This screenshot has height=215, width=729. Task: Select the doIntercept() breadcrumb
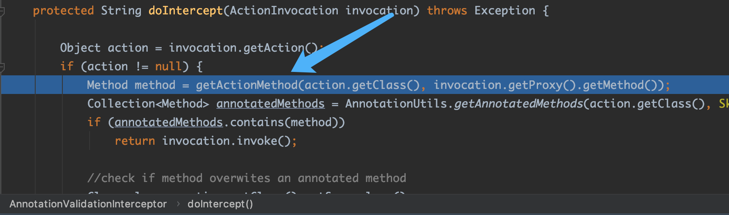click(x=220, y=204)
